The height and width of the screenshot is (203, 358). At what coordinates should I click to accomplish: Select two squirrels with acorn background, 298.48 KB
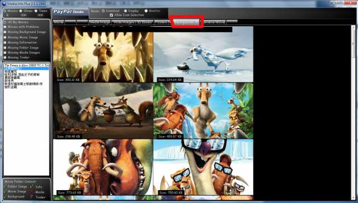pyautogui.click(x=103, y=110)
